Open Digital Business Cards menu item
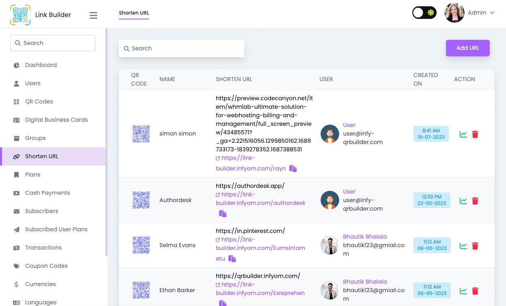The image size is (506, 306). pyautogui.click(x=53, y=120)
